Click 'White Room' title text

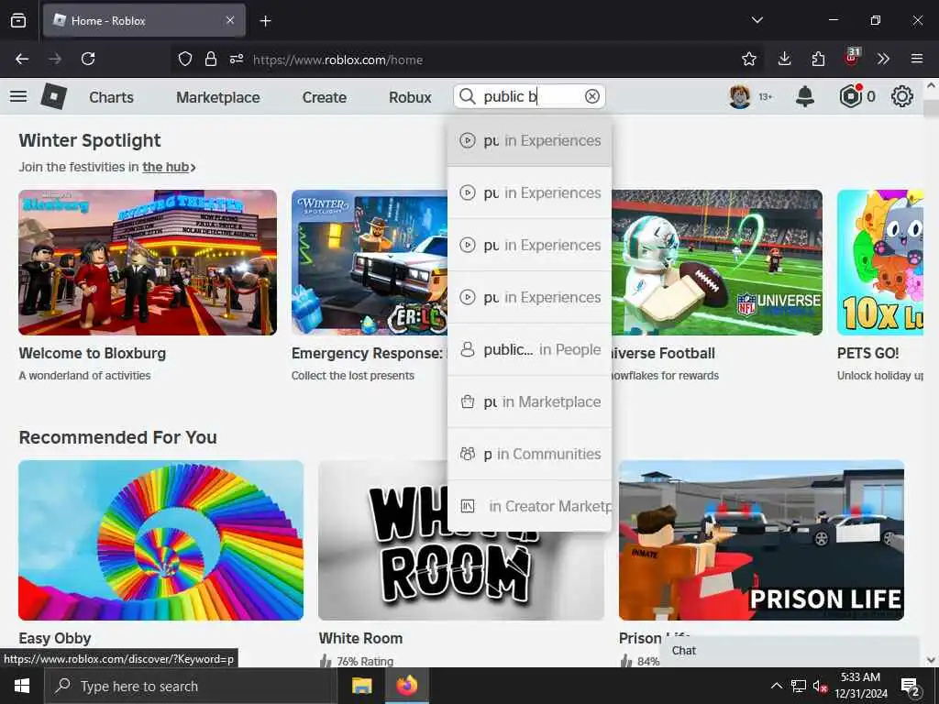coord(360,638)
